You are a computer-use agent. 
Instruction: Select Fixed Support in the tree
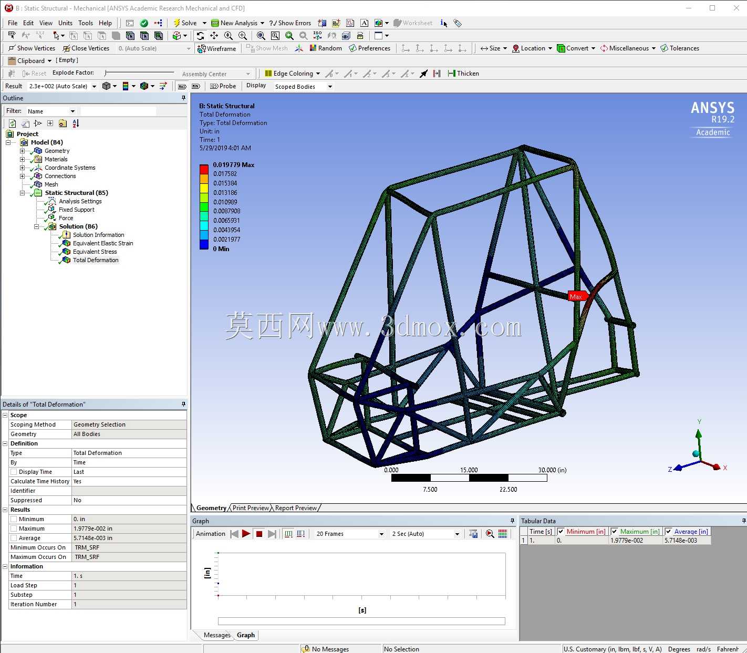[76, 210]
